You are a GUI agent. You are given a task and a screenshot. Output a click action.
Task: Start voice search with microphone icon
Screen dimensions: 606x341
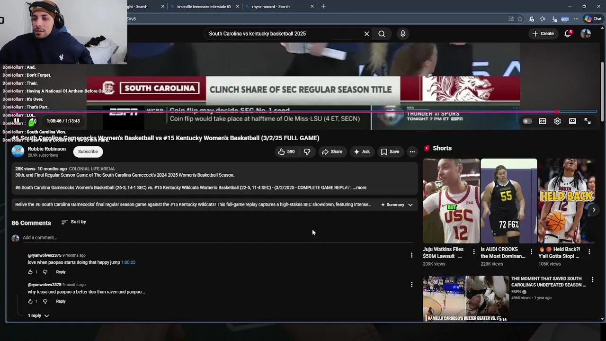(403, 34)
